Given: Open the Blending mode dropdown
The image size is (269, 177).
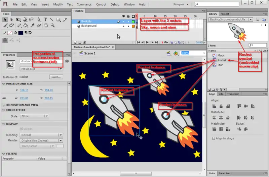Looking at the screenshot, I should [41, 135].
